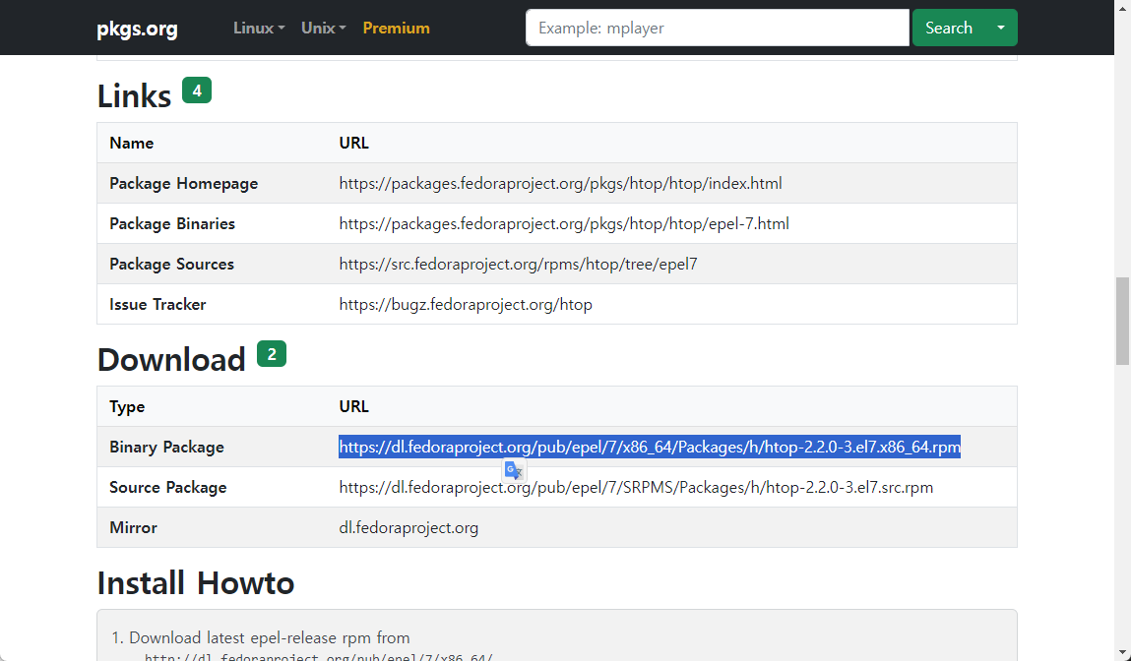Click the Download section heading
The height and width of the screenshot is (661, 1131).
(x=171, y=360)
